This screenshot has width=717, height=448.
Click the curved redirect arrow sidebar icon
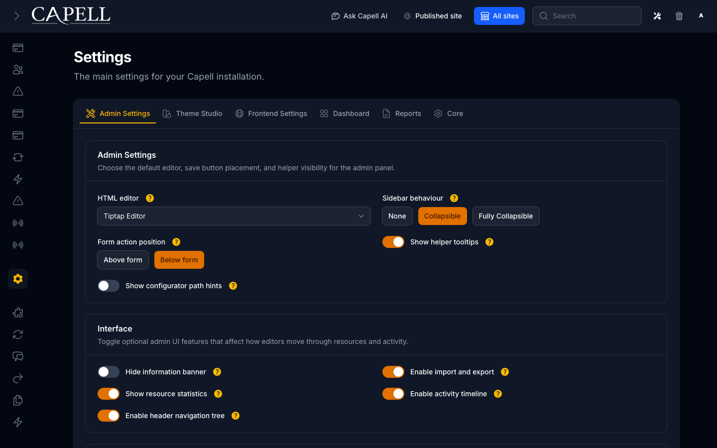pos(18,378)
